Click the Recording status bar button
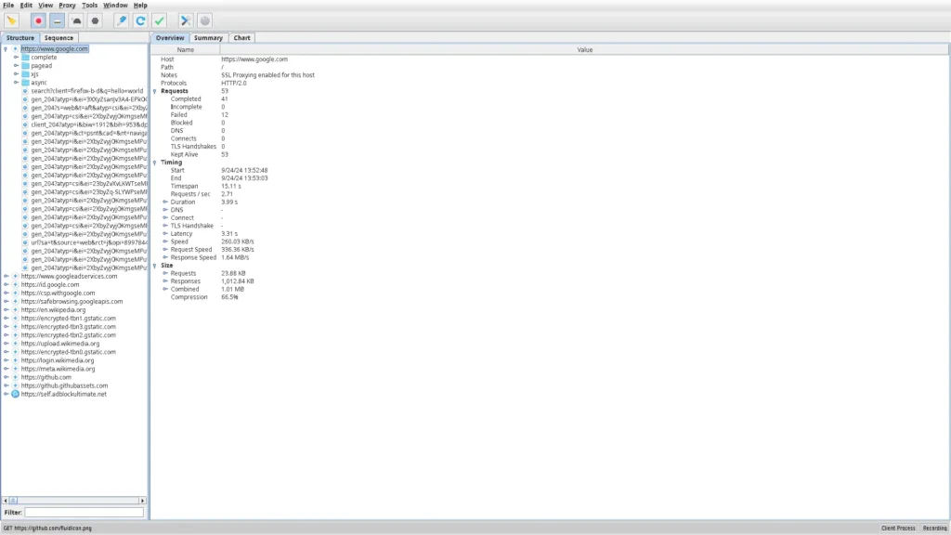The width and height of the screenshot is (951, 535). pos(934,528)
